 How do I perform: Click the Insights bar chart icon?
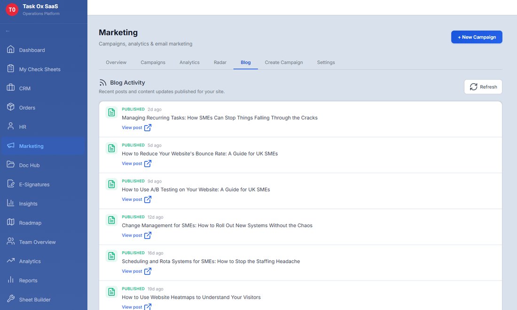(x=10, y=203)
